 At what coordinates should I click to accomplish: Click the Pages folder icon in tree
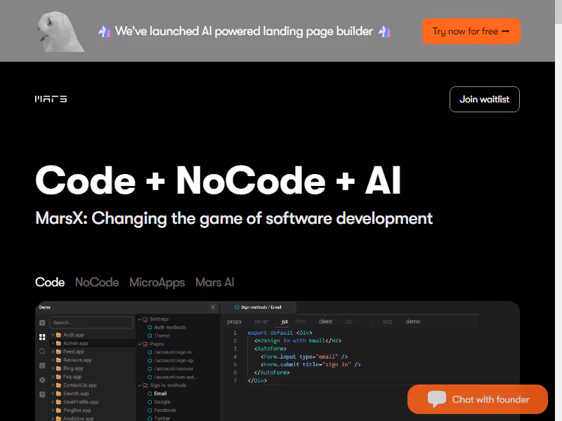pos(145,344)
